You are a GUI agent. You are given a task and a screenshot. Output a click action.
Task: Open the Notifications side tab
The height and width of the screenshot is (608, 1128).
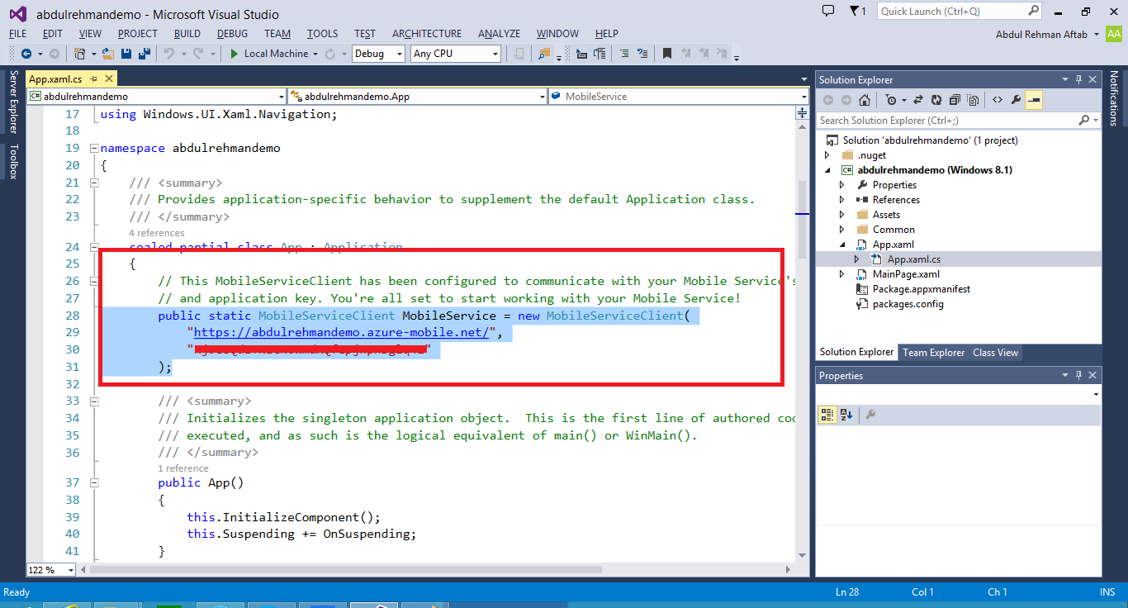point(1114,98)
